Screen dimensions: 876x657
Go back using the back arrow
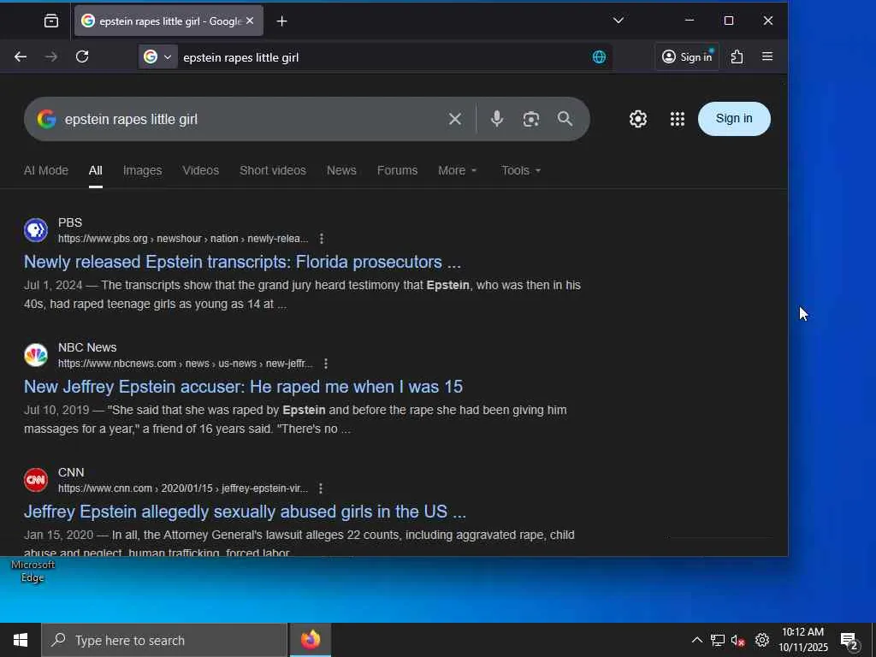21,57
